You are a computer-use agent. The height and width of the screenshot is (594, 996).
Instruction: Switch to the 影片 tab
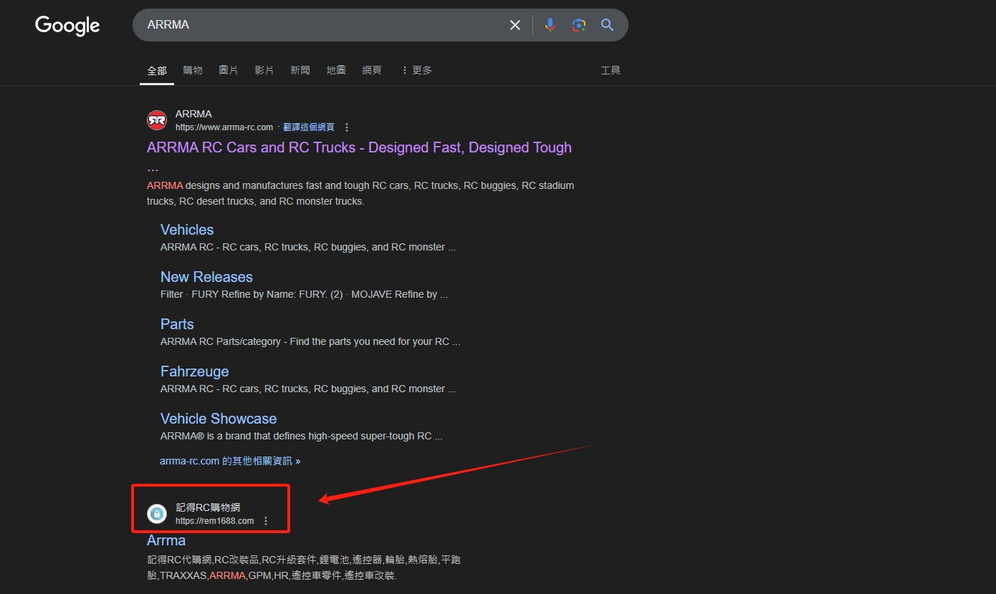pos(264,70)
